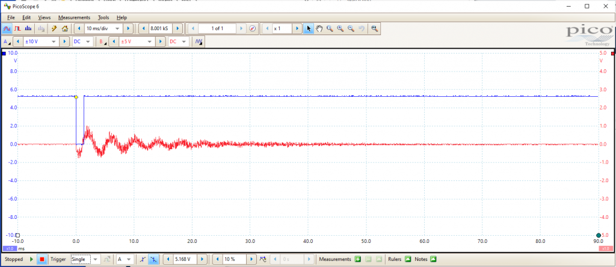Start capture with the green play button
Screen dimensions: 616x267
coord(32,260)
